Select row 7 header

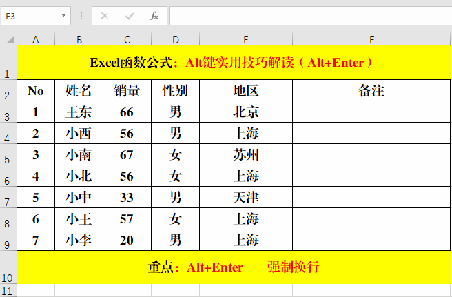[8, 197]
